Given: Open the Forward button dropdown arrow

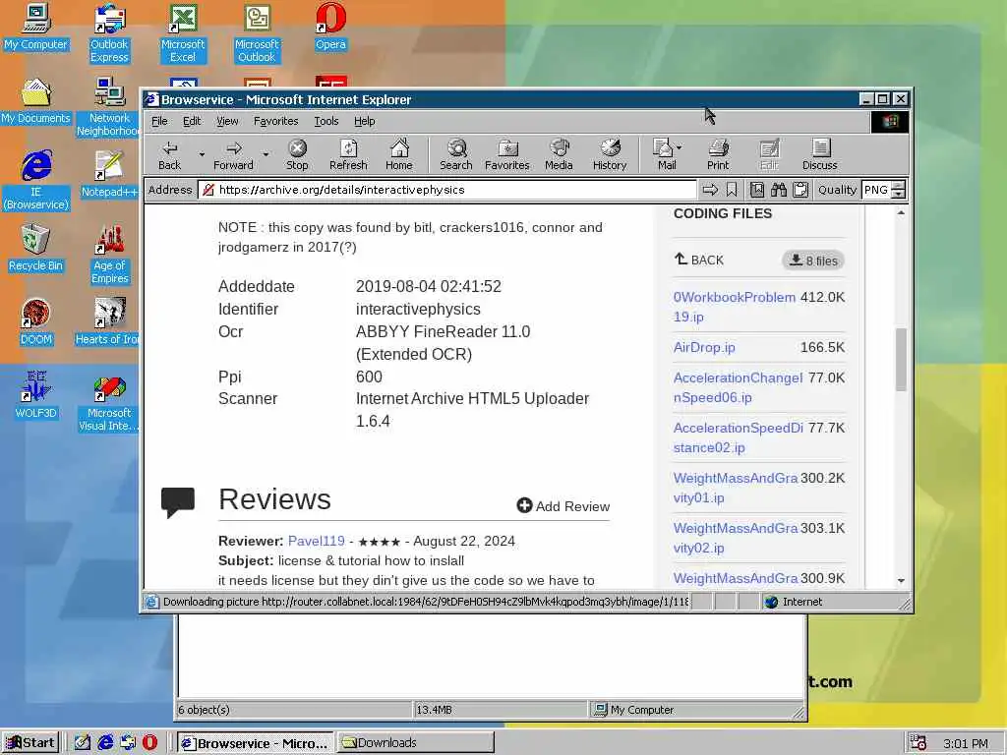Looking at the screenshot, I should click(x=266, y=154).
